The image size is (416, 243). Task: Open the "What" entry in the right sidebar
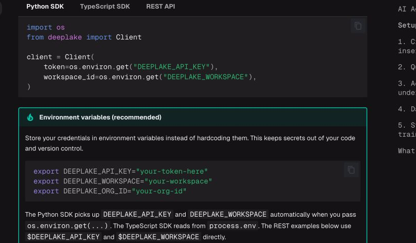407,151
